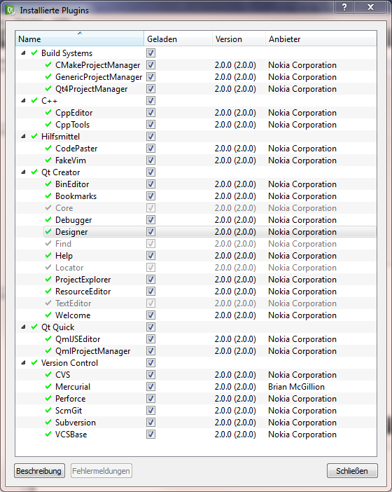Toggle the loaded checkbox for FakeVim
392x492 pixels.
[150, 160]
